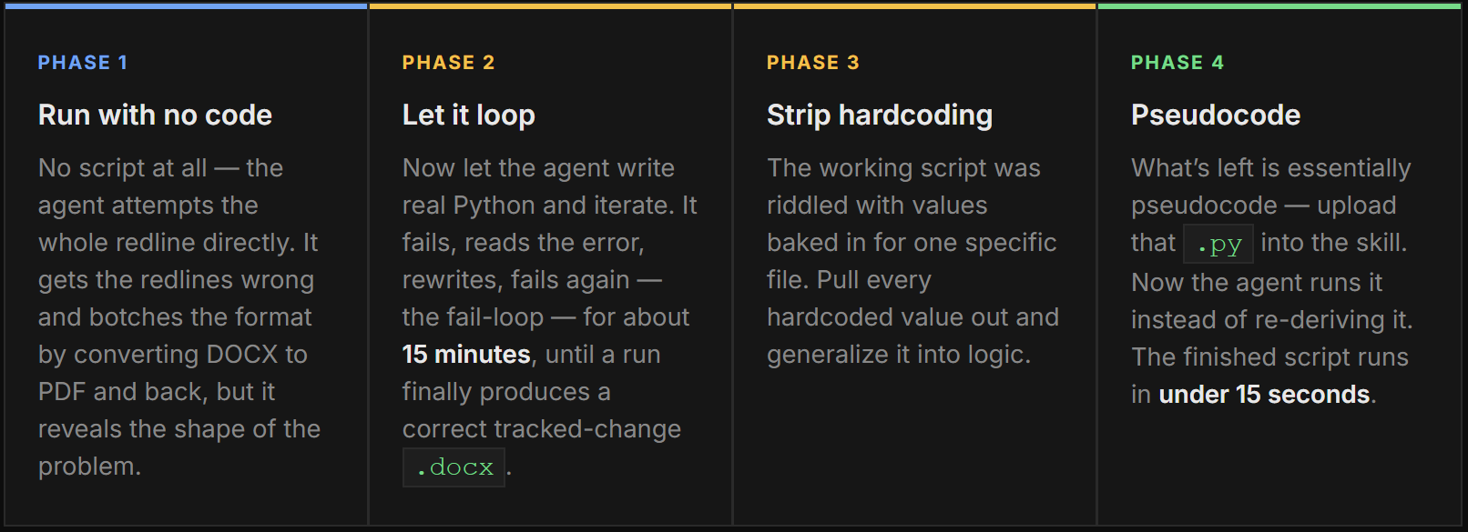Screen dimensions: 1468x532
Task: Click the Phase 2 paragraph about Python
Action: tap(550, 317)
